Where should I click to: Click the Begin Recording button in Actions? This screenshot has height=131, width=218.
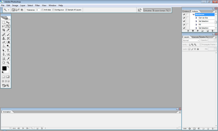[x=193, y=31]
